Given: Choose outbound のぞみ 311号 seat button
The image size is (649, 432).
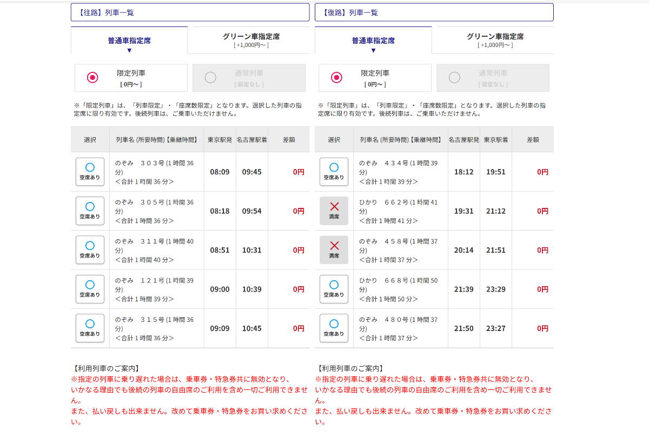Looking at the screenshot, I should coord(90,250).
